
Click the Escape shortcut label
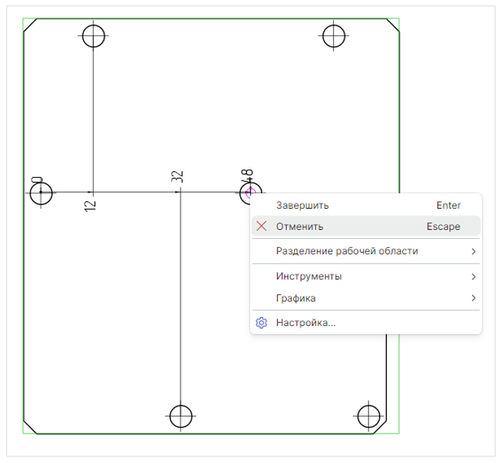[x=443, y=226]
